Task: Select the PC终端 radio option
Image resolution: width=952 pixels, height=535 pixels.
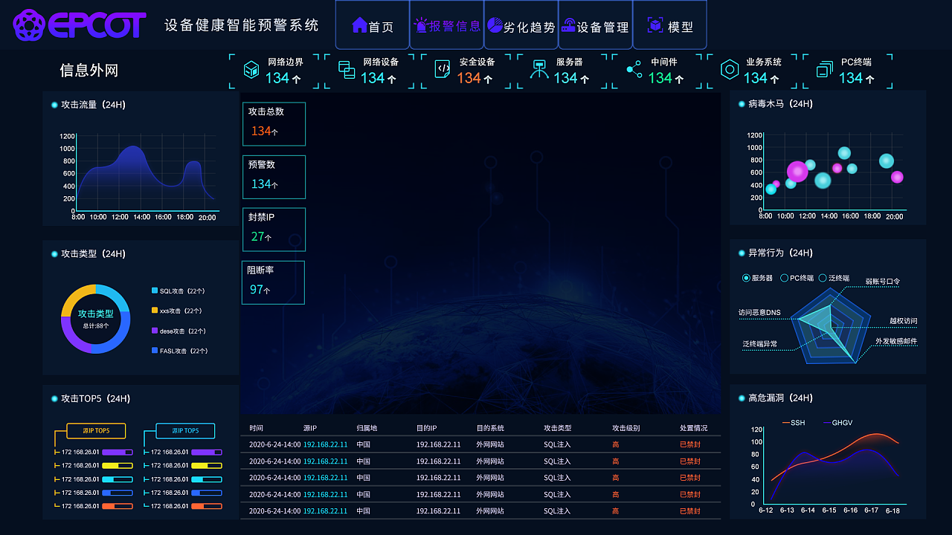Action: pyautogui.click(x=784, y=278)
